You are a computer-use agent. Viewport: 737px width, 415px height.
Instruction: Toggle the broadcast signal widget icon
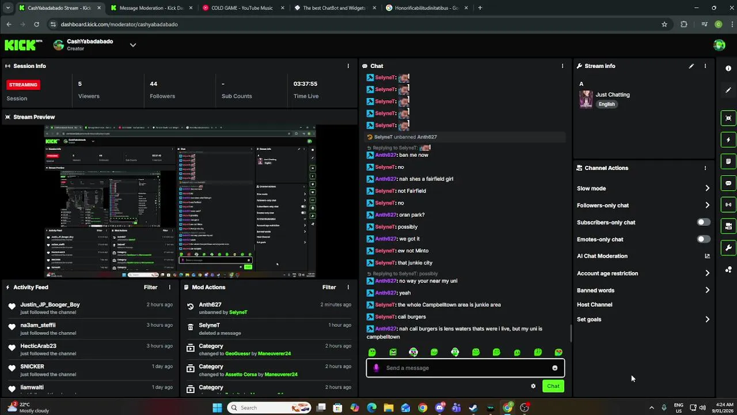728,205
